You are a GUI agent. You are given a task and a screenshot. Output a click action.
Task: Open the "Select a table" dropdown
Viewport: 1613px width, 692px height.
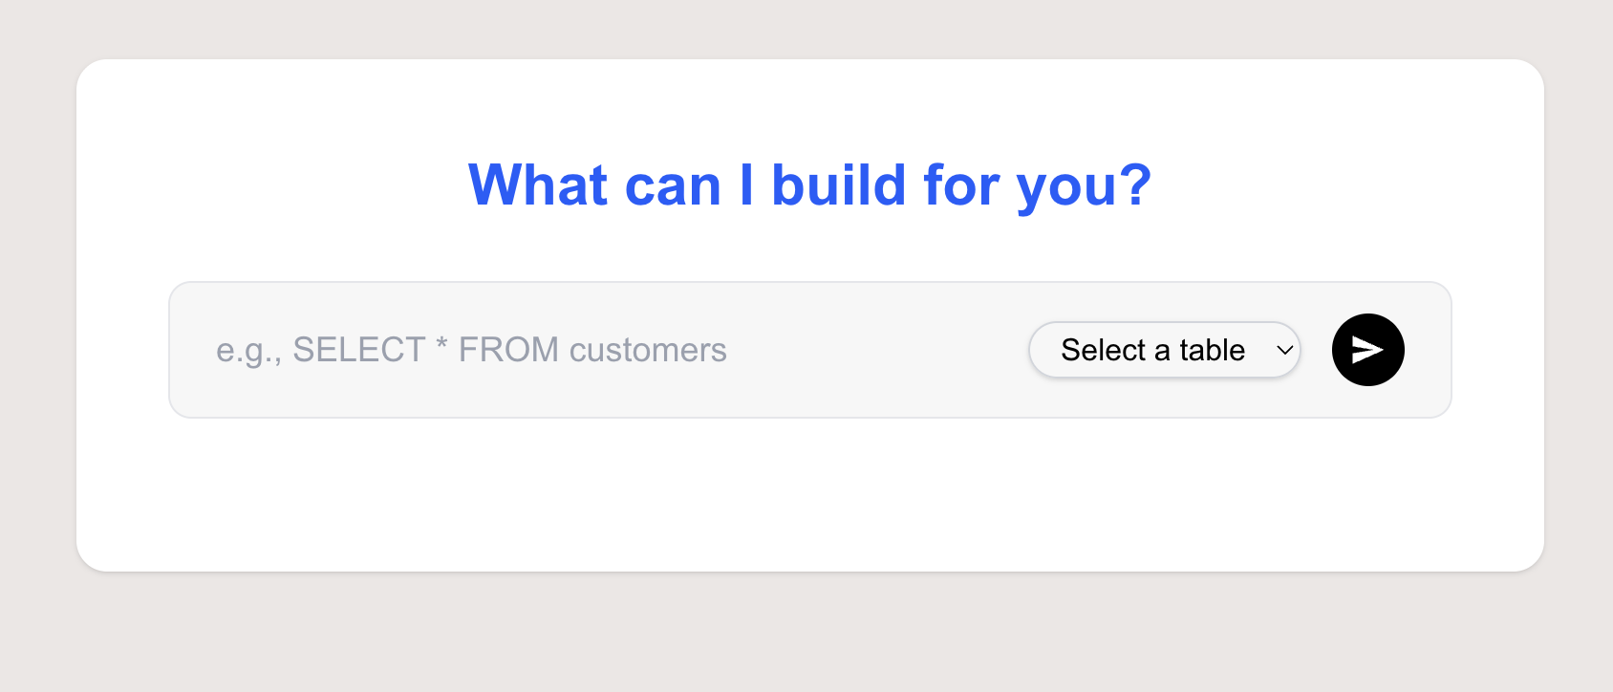[1164, 350]
